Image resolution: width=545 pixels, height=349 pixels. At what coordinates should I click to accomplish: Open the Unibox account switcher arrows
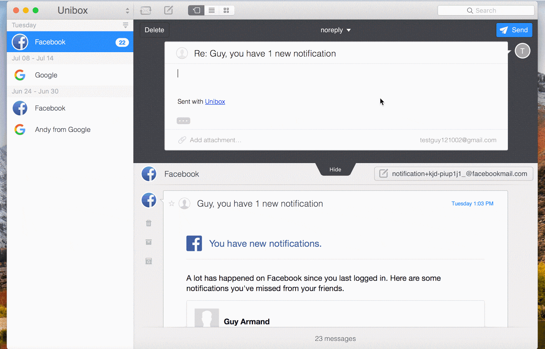127,11
